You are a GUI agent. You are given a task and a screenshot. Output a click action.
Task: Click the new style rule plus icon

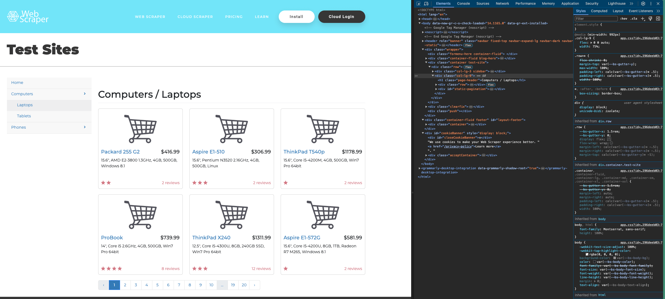click(642, 18)
